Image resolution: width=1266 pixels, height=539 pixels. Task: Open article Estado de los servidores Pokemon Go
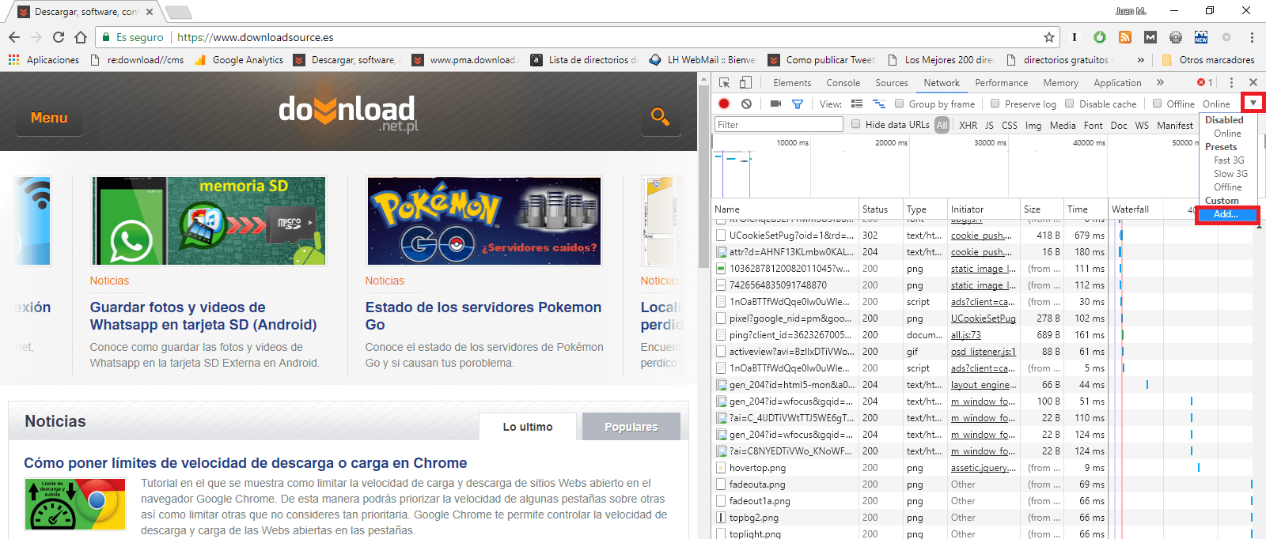483,316
